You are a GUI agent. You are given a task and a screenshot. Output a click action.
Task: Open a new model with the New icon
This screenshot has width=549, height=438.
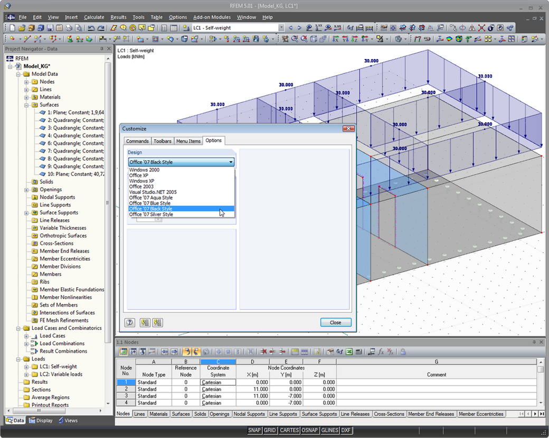tap(12, 27)
